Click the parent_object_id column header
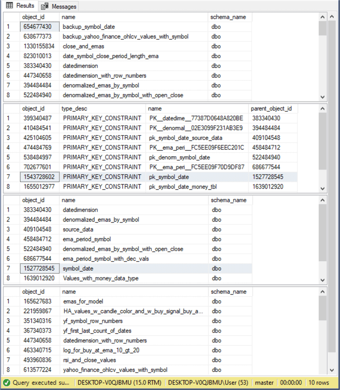Image resolution: width=340 pixels, height=390 pixels. (x=273, y=108)
